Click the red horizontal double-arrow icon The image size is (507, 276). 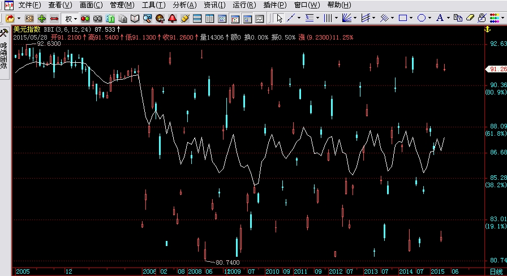(x=54, y=18)
